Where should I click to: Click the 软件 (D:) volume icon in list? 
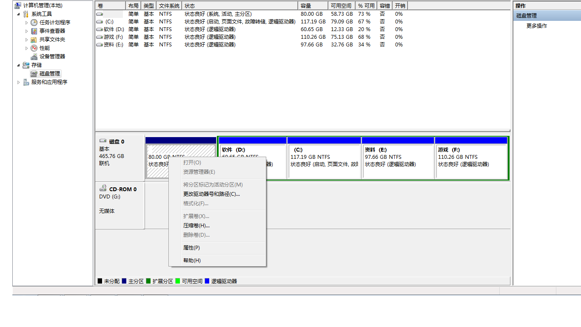[100, 29]
